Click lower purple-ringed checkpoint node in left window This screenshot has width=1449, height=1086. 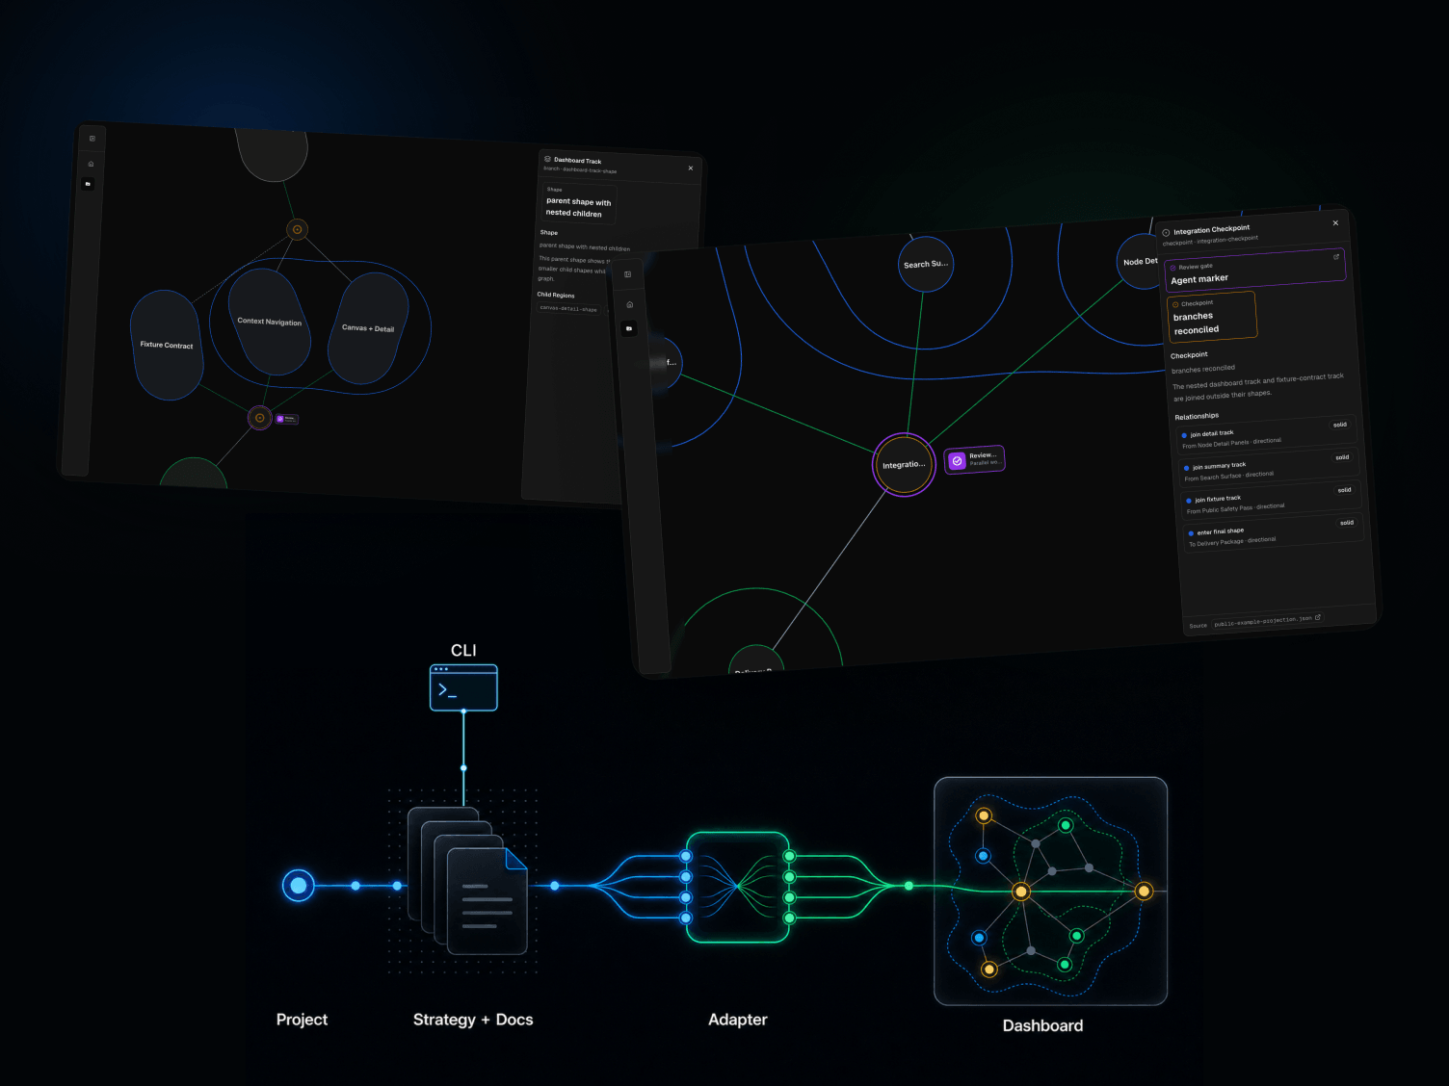pyautogui.click(x=259, y=418)
